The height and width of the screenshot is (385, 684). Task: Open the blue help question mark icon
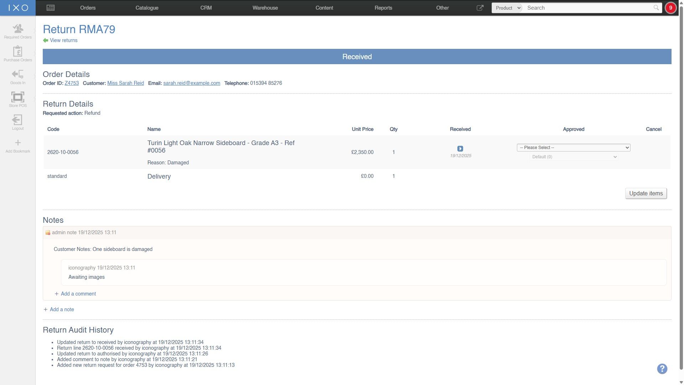[662, 369]
